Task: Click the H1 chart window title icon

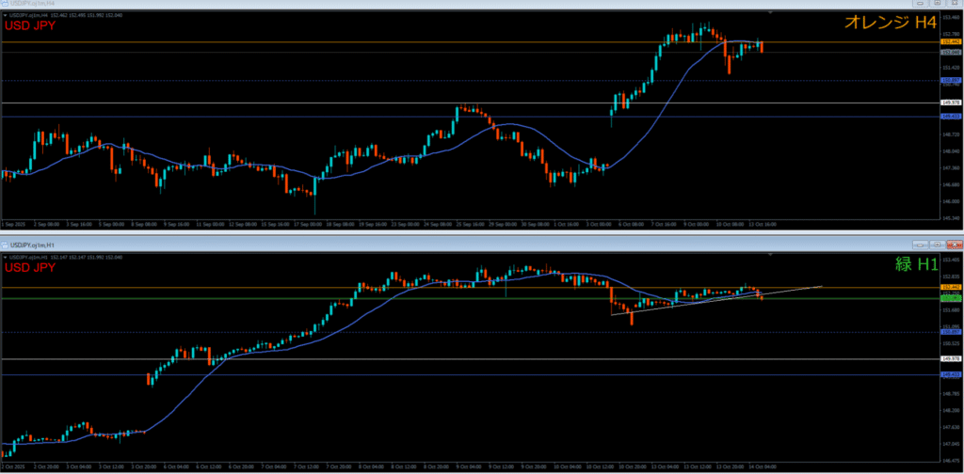Action: (x=5, y=244)
